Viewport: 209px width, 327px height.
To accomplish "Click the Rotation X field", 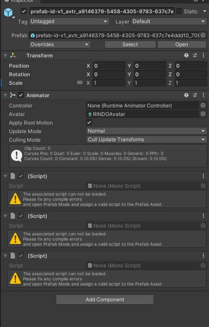I will (109, 74).
